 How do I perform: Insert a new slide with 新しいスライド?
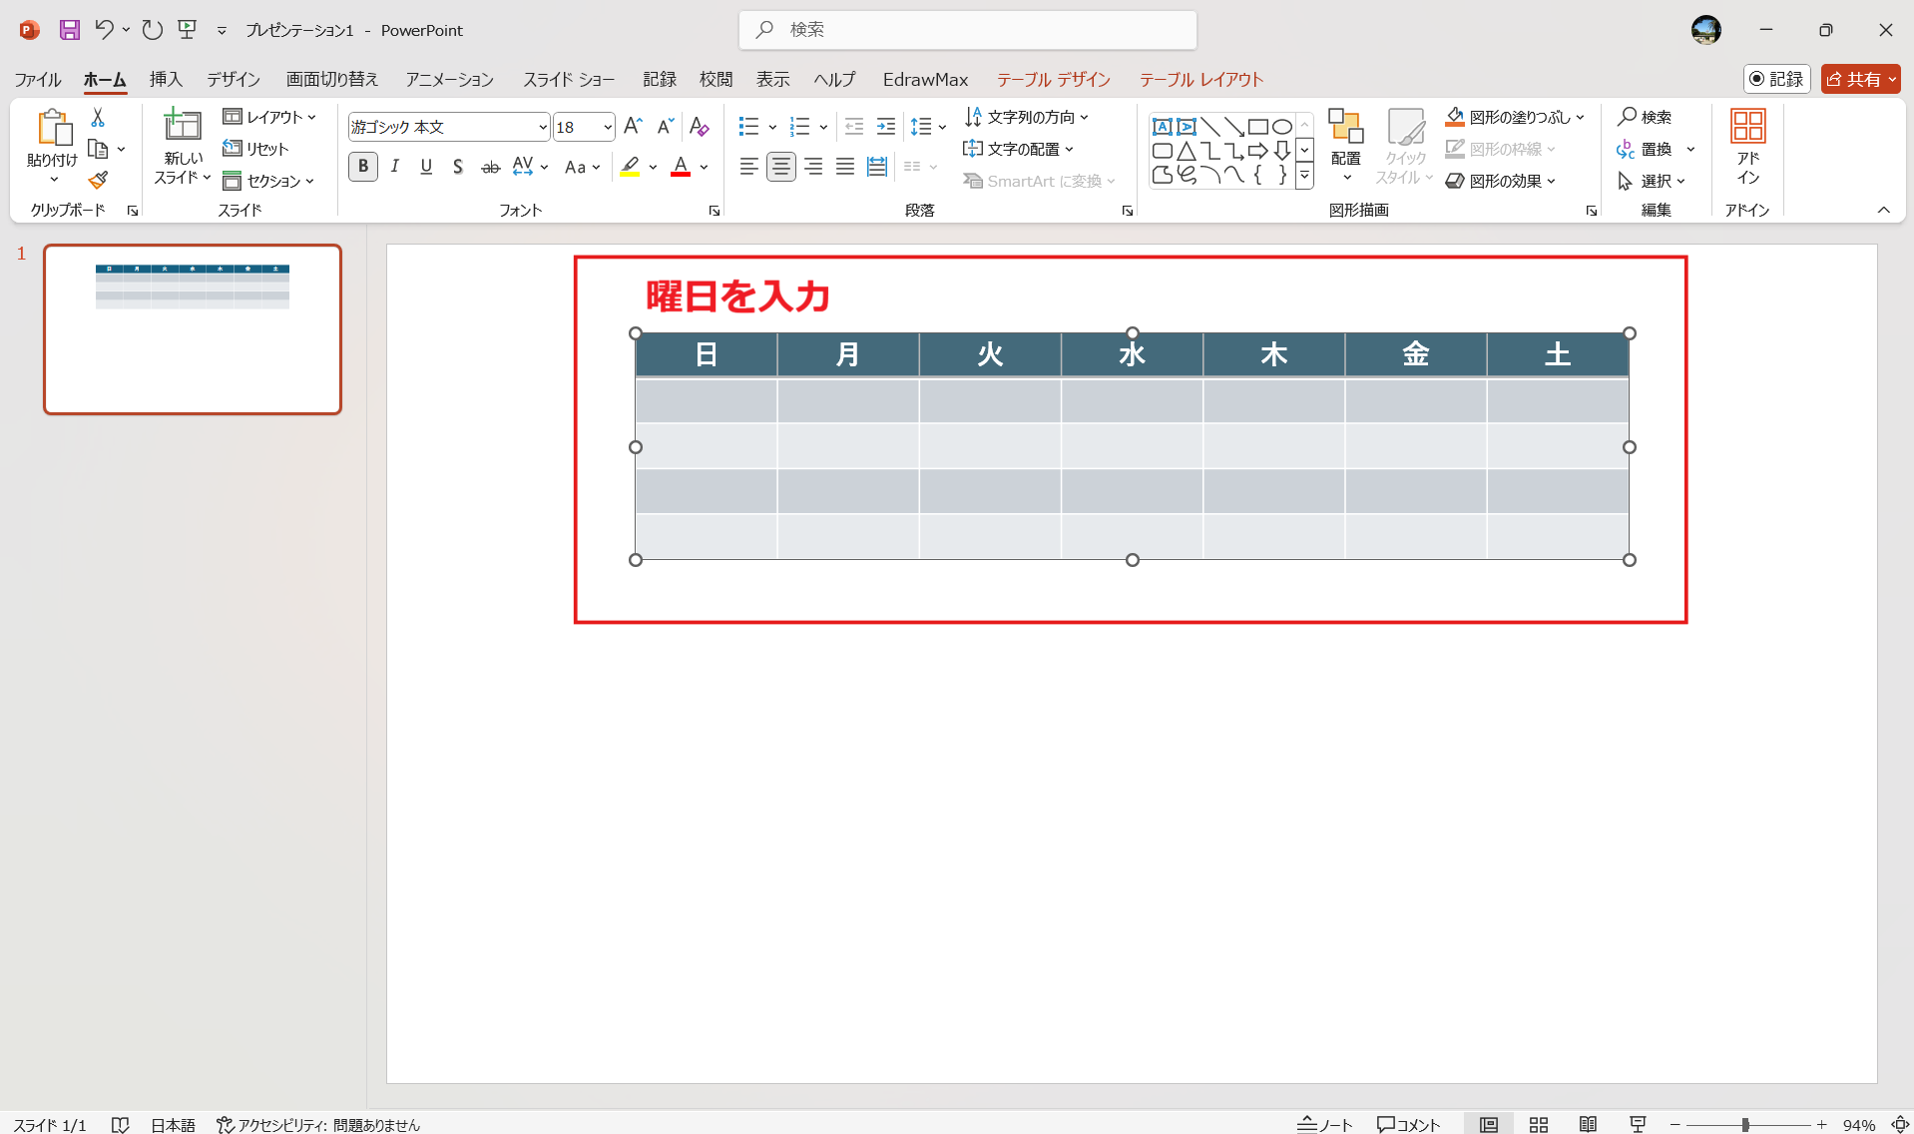[x=182, y=128]
